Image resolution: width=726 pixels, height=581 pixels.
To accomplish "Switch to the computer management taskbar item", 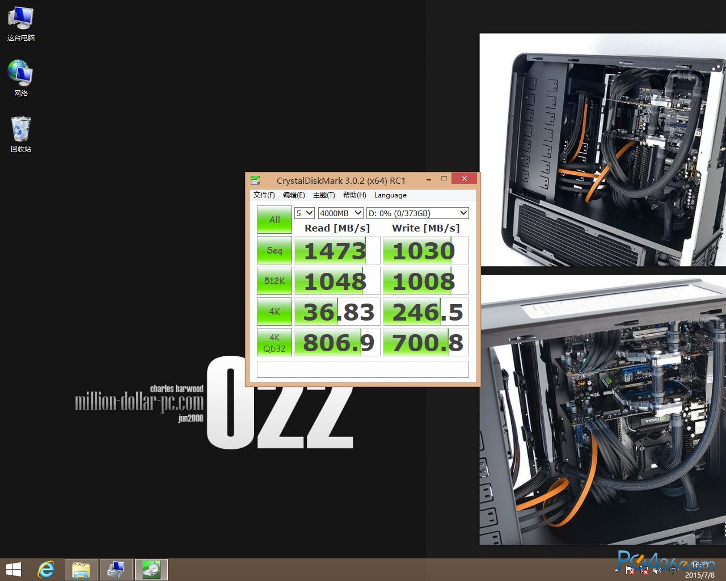I will (x=116, y=570).
